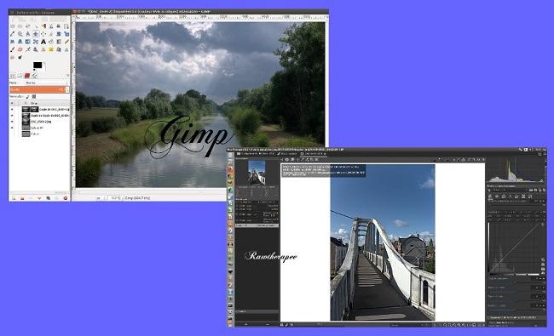Click the GIMP foreground black color swatch
554x336 pixels.
[x=38, y=65]
